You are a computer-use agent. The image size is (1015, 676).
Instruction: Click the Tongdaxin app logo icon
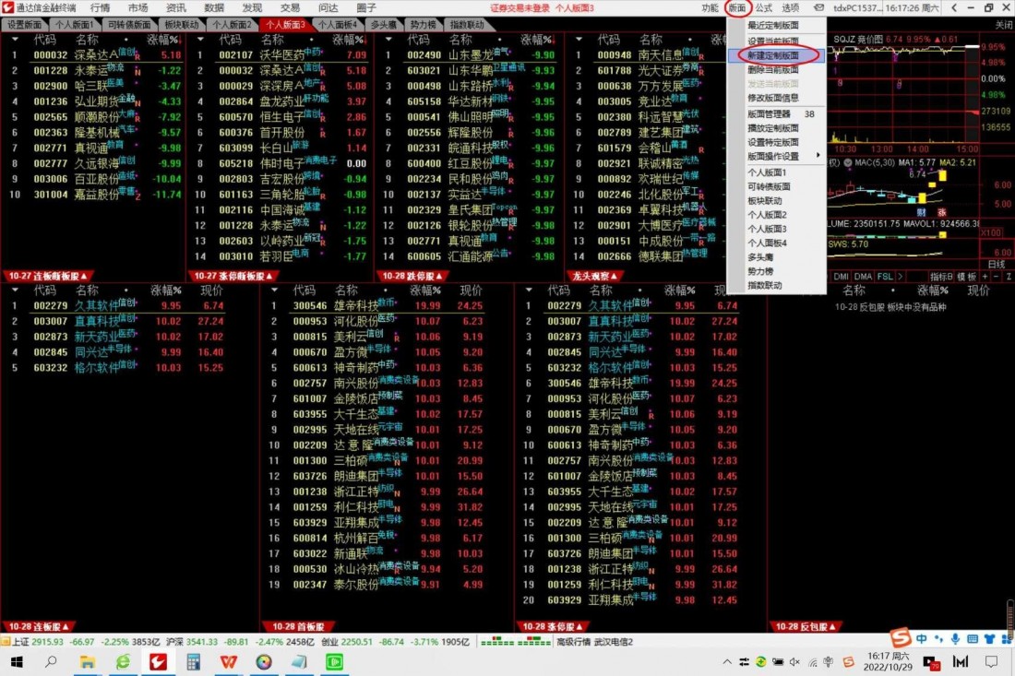click(x=7, y=7)
